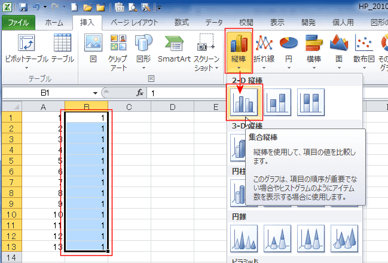Select column E header
Screen dimensions: 388x263
click(210, 106)
